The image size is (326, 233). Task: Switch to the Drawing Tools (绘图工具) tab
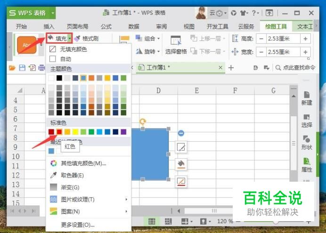pos(276,26)
